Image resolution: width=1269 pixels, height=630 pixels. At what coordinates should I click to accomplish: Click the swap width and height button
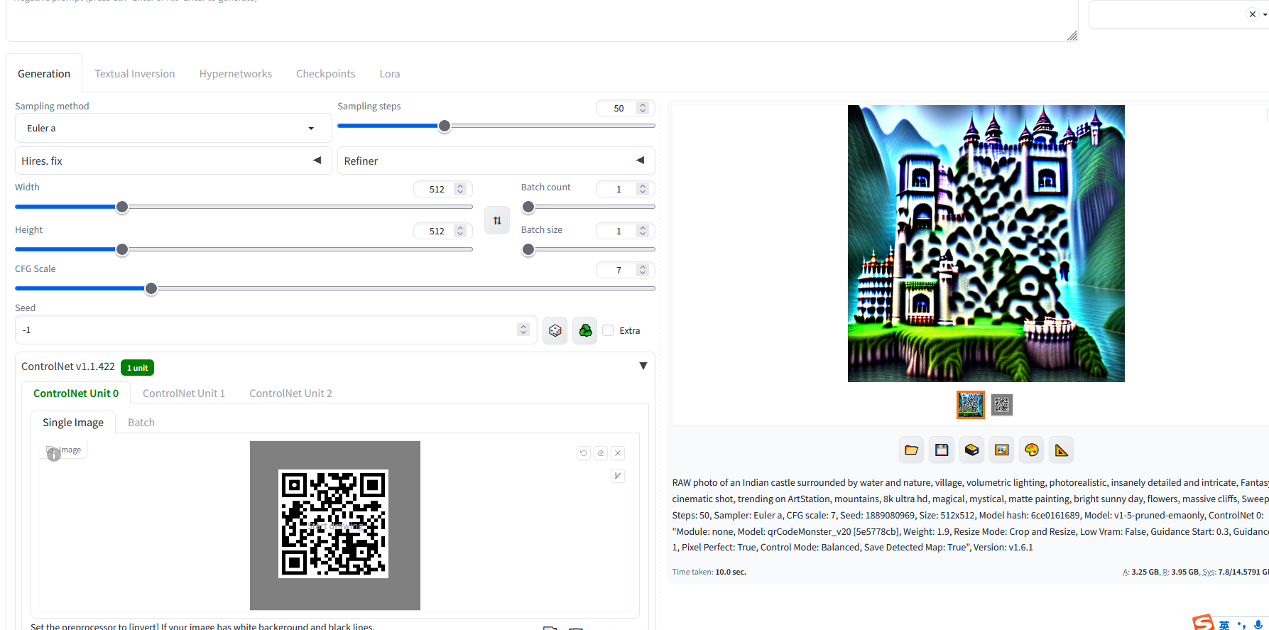click(497, 220)
